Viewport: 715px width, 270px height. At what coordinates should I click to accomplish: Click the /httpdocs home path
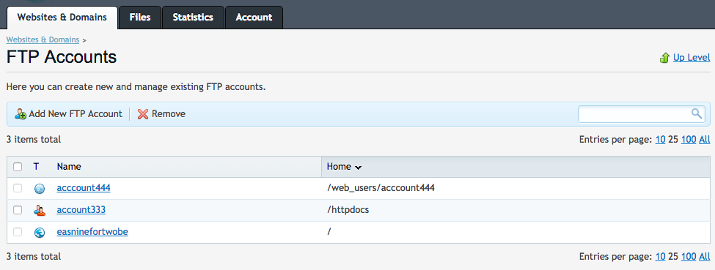pos(348,209)
